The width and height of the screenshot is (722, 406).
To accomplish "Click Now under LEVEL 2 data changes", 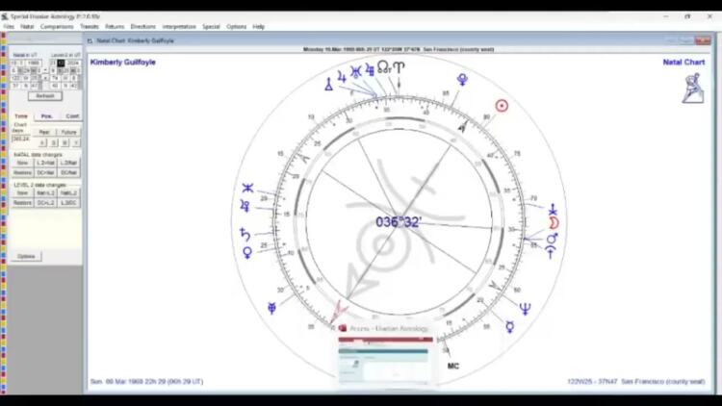I will click(22, 192).
